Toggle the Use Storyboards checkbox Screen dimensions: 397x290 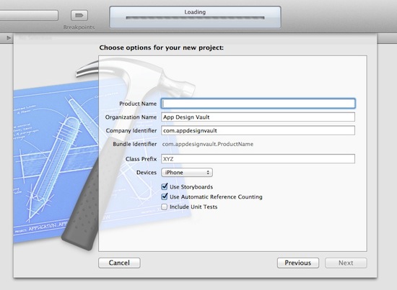(x=165, y=187)
